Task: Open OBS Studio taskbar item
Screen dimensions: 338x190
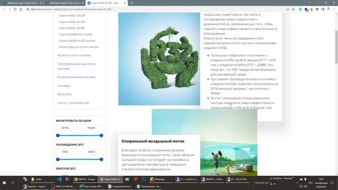Action: point(63,186)
